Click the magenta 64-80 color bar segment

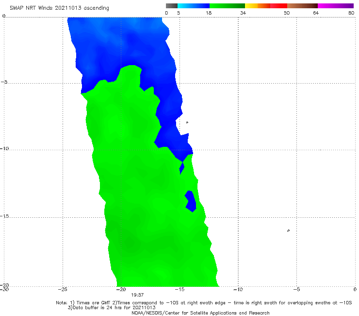pyautogui.click(x=336, y=6)
